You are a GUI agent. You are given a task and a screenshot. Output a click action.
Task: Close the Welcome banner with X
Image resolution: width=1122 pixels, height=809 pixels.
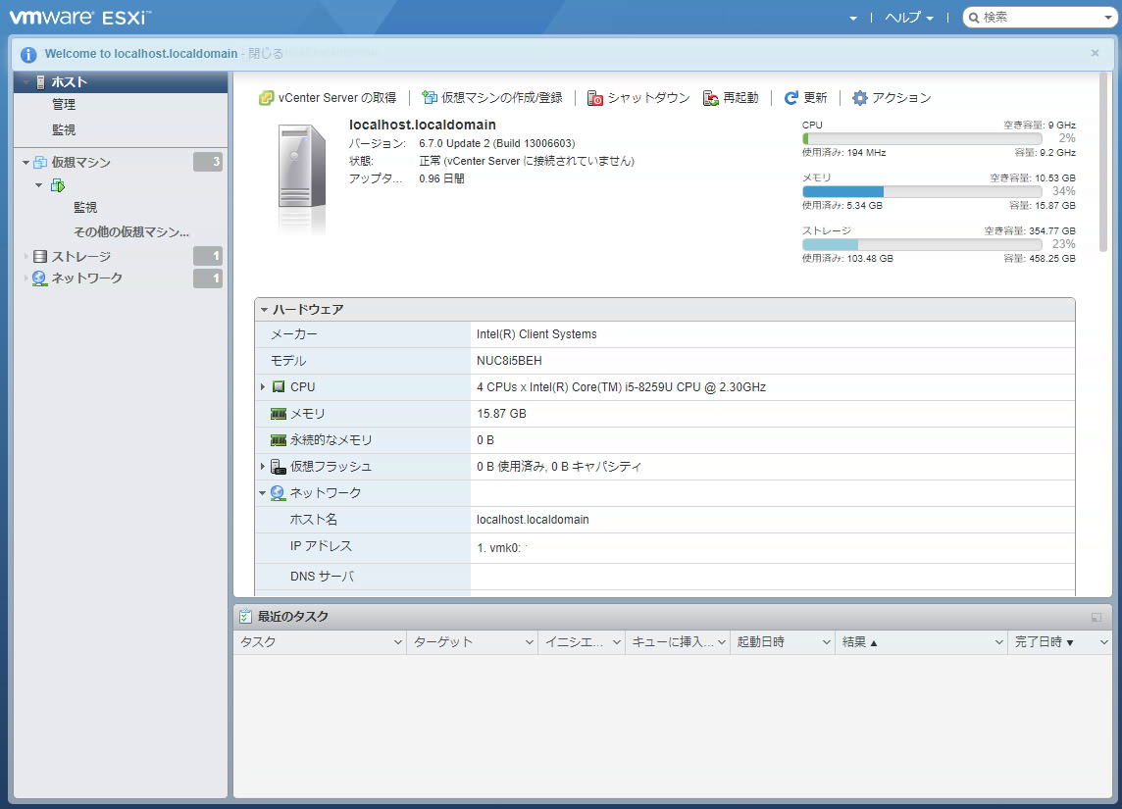pos(1095,53)
